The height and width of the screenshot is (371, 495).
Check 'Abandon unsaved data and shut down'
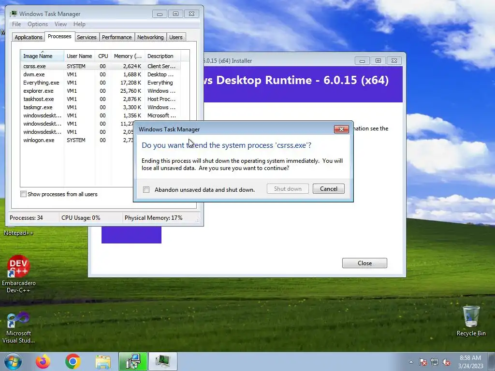pos(146,189)
